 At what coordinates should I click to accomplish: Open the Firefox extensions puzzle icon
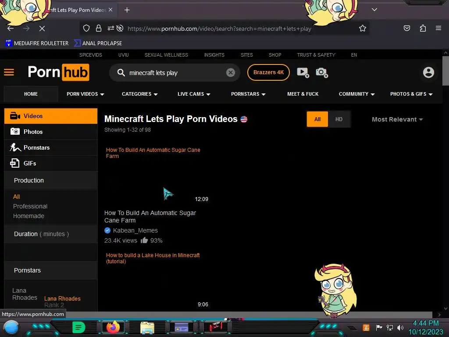423,28
